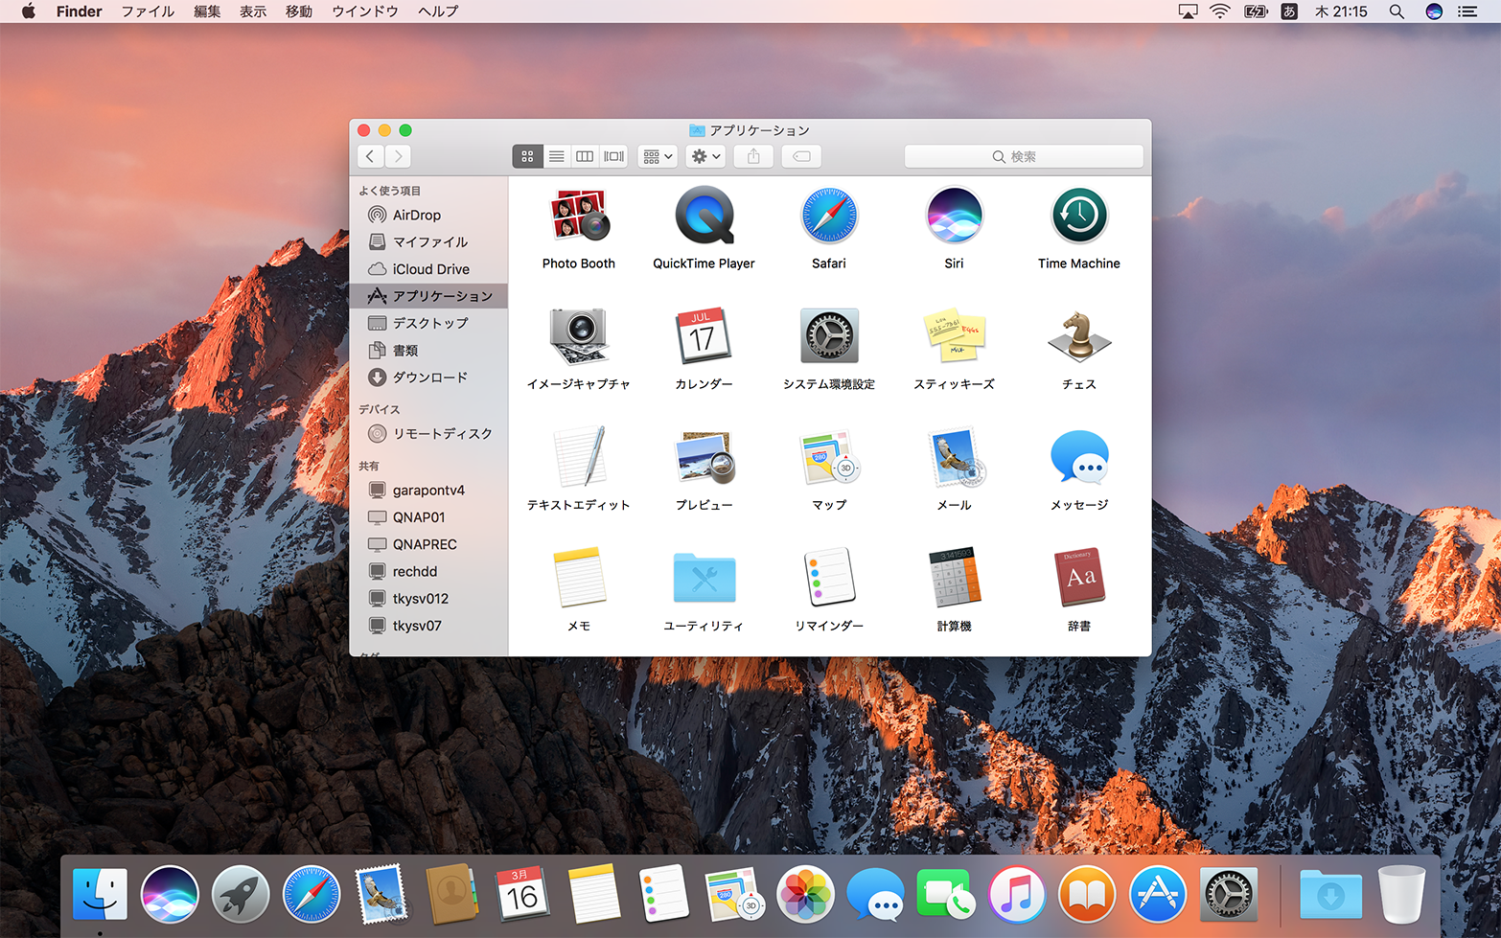Open Photos from the Dock
This screenshot has height=938, width=1501.
[805, 895]
